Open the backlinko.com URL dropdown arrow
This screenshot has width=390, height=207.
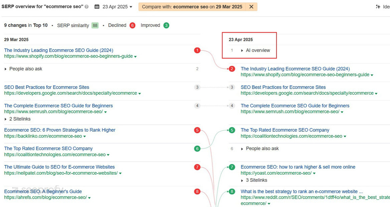click(84, 136)
